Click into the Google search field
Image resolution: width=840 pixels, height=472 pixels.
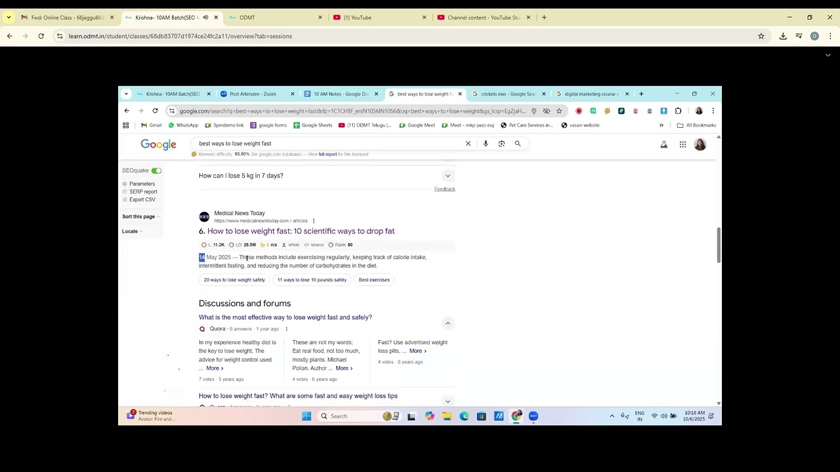click(x=328, y=144)
